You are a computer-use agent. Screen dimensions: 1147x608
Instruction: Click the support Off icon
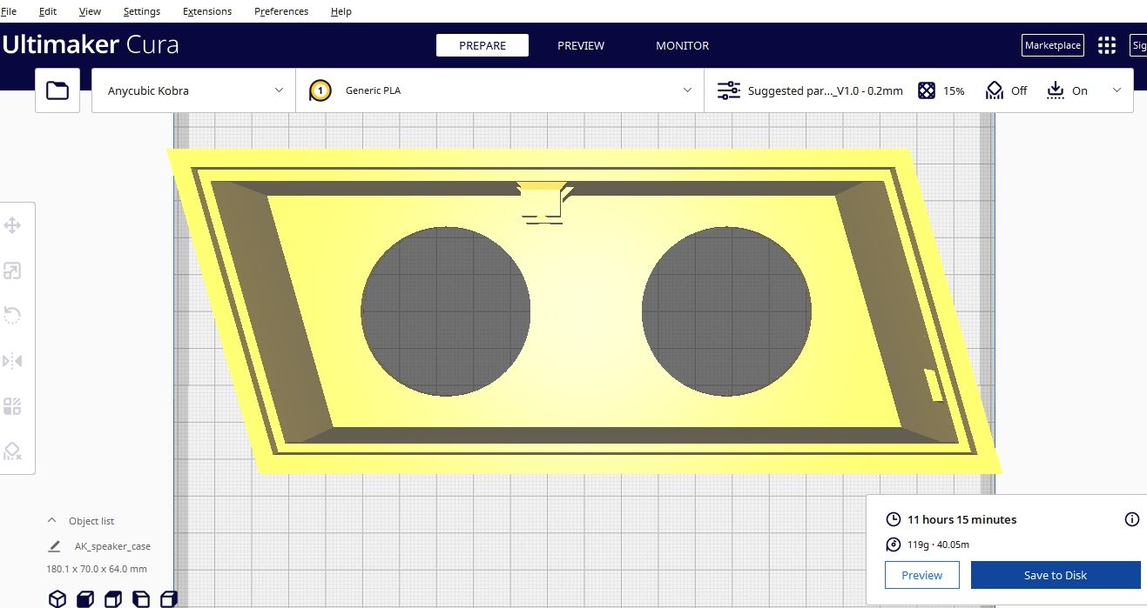click(x=995, y=90)
